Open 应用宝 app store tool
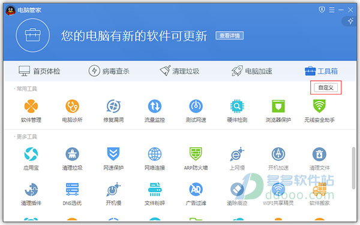 31,159
